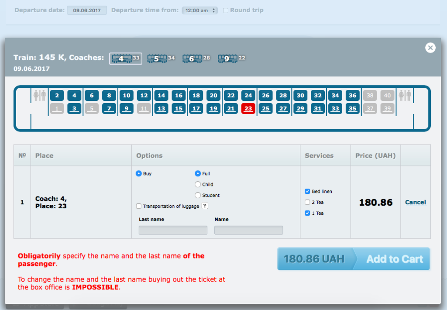Uncheck the Bed linen service
Viewport: 447px width, 310px height.
(307, 191)
